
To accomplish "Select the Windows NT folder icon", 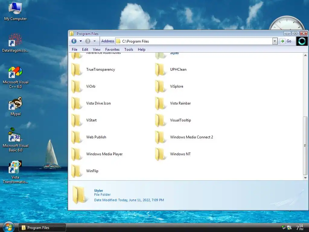I will (160, 154).
